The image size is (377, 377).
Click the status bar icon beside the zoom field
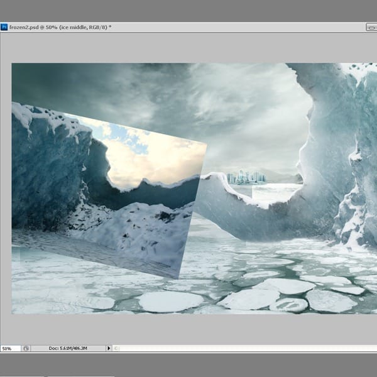point(26,348)
